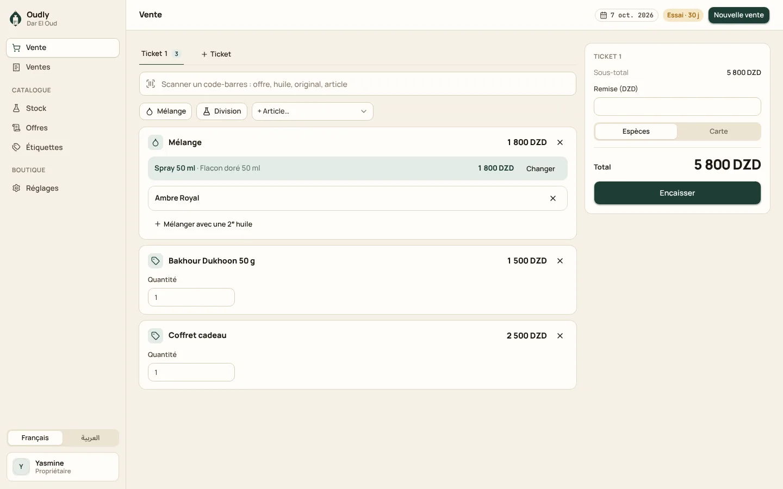
Task: Focus the barcode scan input field
Action: click(358, 84)
